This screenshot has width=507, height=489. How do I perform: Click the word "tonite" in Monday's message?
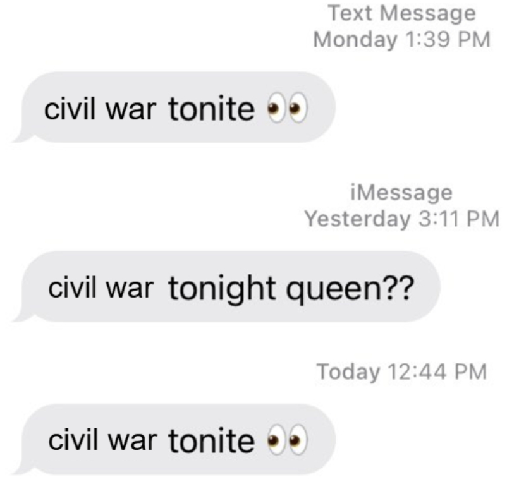[211, 109]
